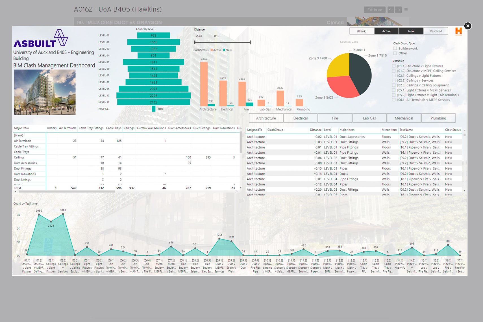
Task: Tick the Other clash group checkbox
Action: point(395,53)
